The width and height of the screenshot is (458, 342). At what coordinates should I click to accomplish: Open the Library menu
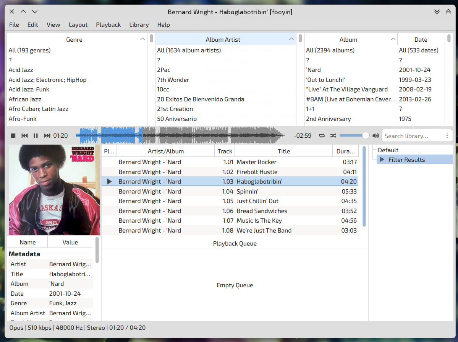(139, 25)
